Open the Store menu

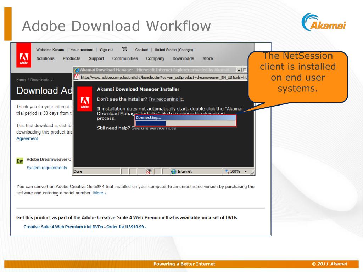(208, 58)
